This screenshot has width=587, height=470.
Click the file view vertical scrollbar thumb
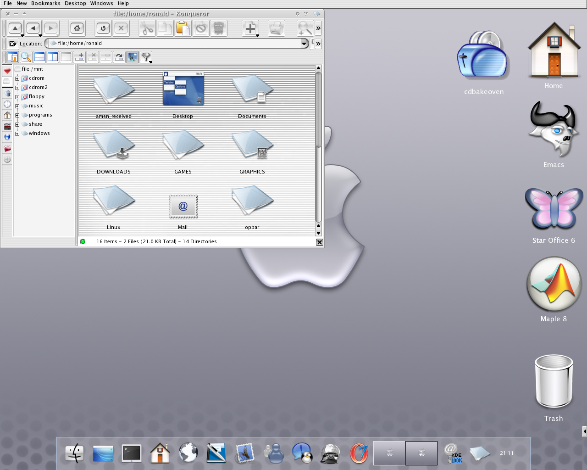pyautogui.click(x=318, y=110)
